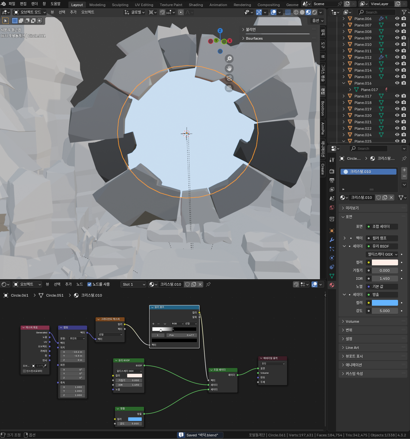Screen dimensions: 410x439
Task: Toggle visibility of Plane.014 in outliner
Action: tap(397, 70)
